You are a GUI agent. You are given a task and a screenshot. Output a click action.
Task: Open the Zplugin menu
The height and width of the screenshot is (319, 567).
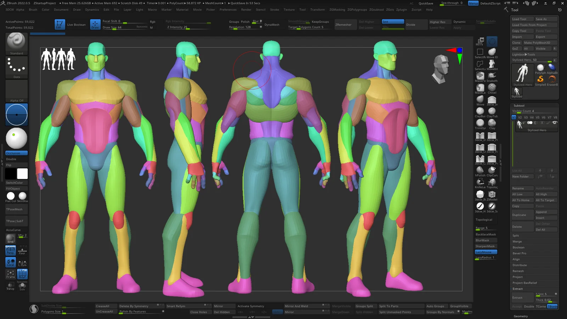[401, 10]
